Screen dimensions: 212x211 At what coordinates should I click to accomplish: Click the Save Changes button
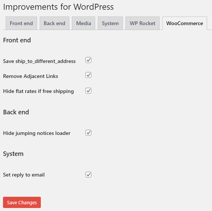tap(22, 202)
